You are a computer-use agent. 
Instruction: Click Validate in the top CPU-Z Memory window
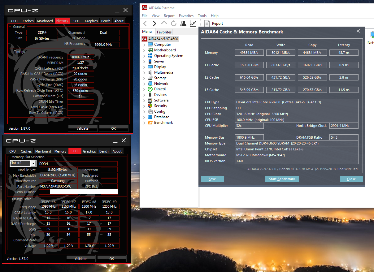tap(82, 128)
